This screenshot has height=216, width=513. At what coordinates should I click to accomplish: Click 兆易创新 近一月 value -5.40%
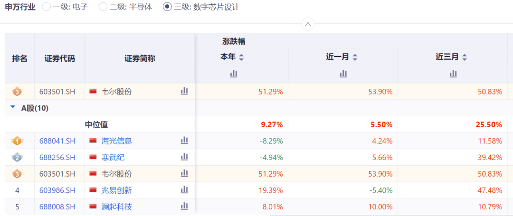point(381,190)
